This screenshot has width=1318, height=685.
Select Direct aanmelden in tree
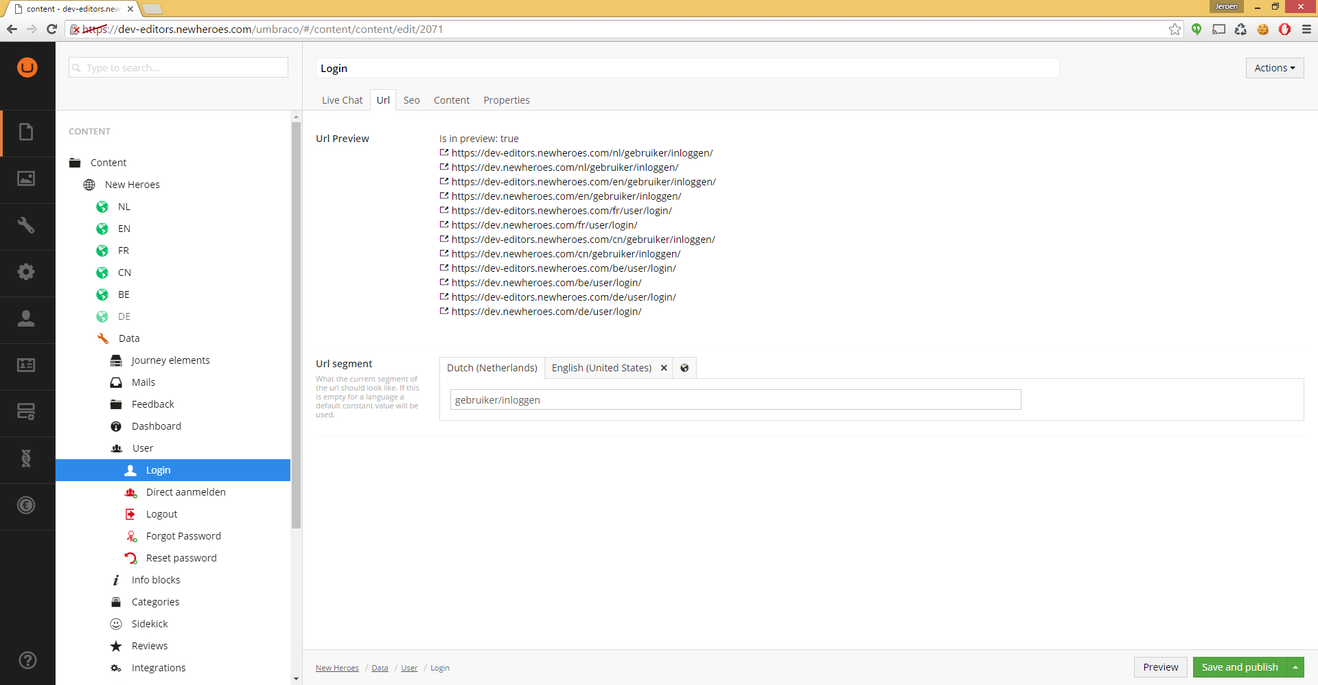(185, 492)
